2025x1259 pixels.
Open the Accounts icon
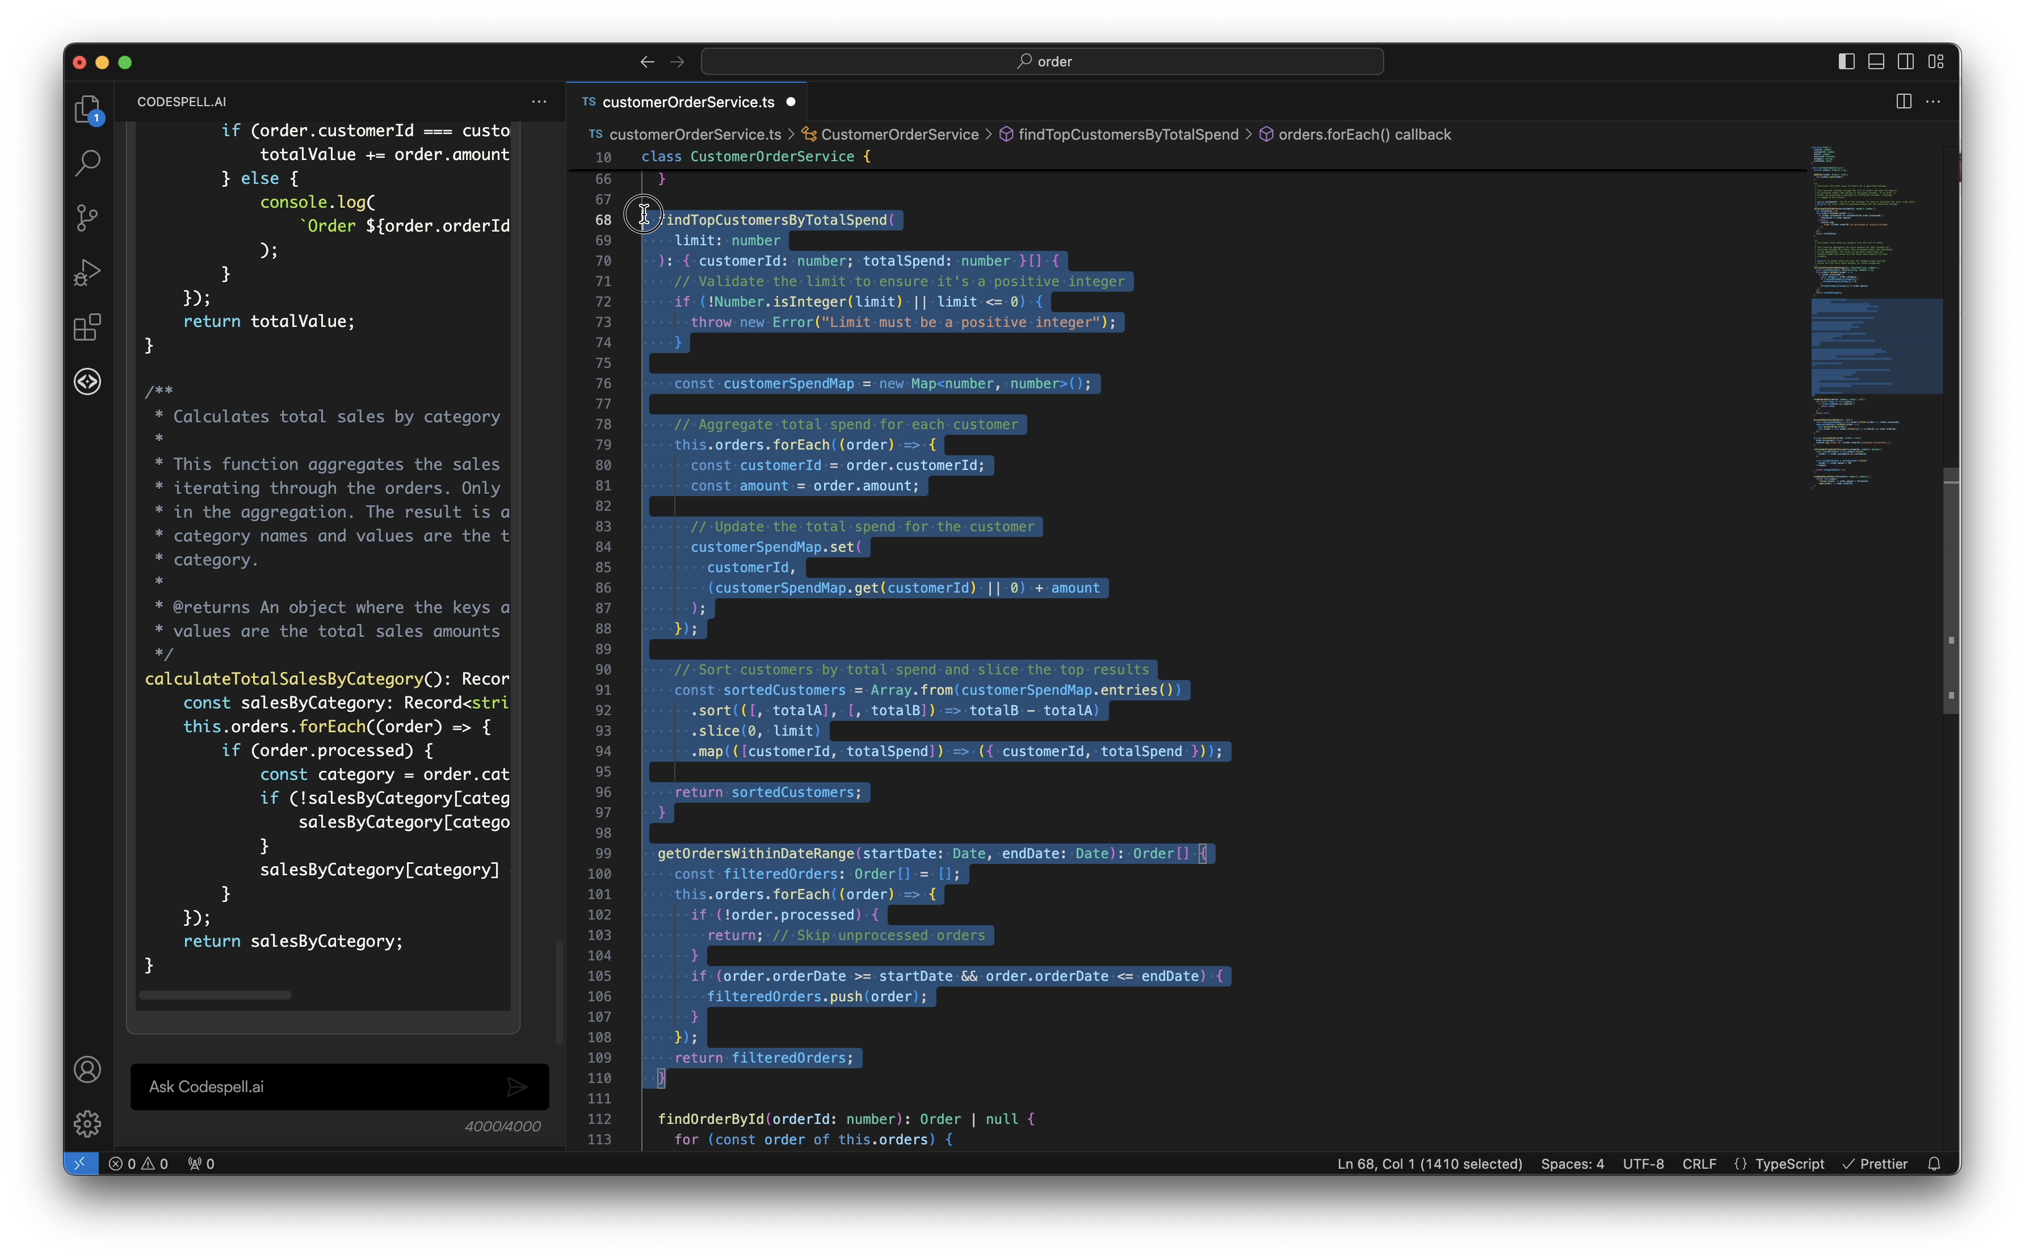(x=87, y=1070)
